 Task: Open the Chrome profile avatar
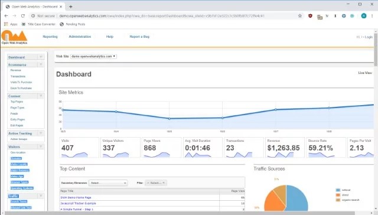tap(364, 16)
